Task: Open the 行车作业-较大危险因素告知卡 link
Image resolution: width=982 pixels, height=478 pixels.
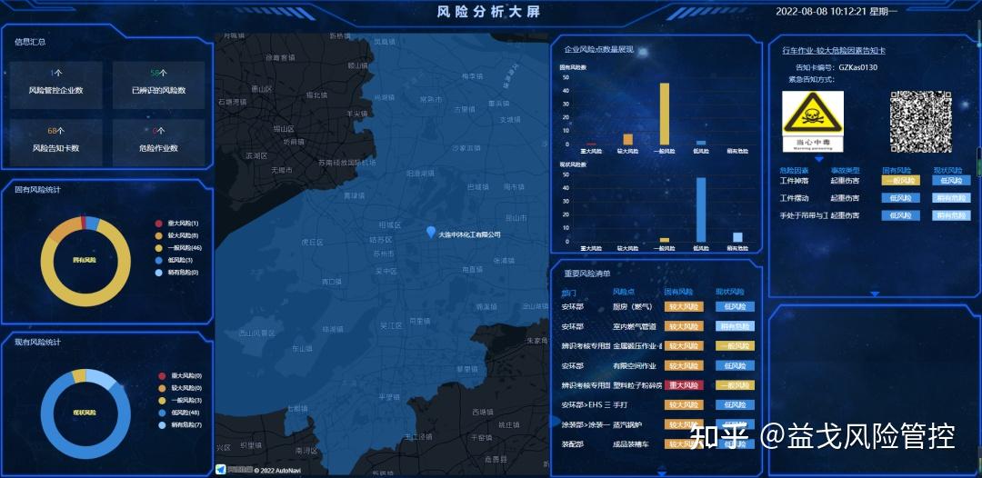Action: (834, 51)
